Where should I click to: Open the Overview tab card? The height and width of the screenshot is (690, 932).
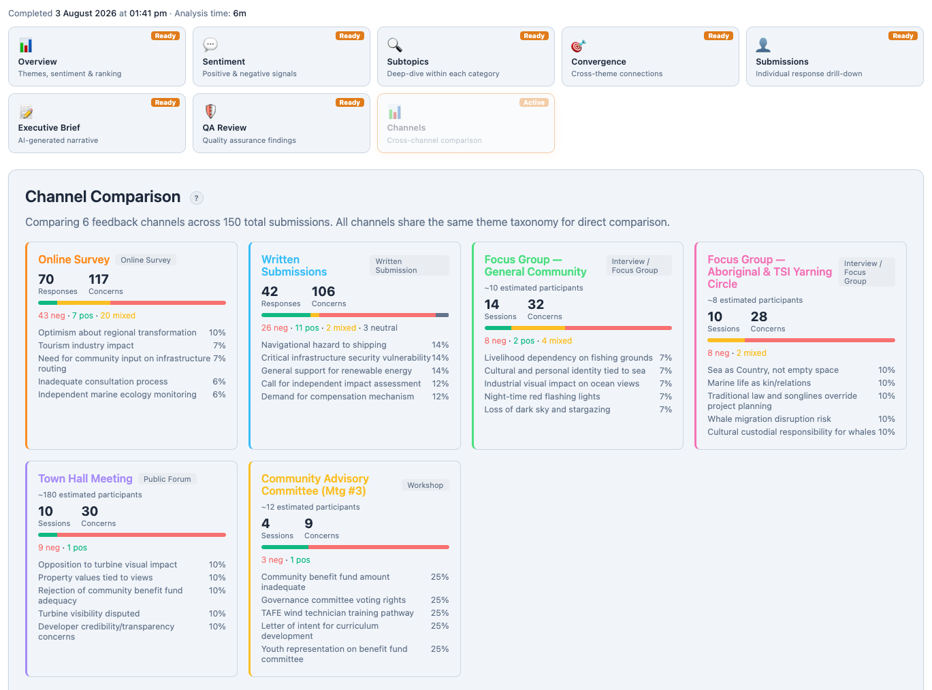coord(97,56)
